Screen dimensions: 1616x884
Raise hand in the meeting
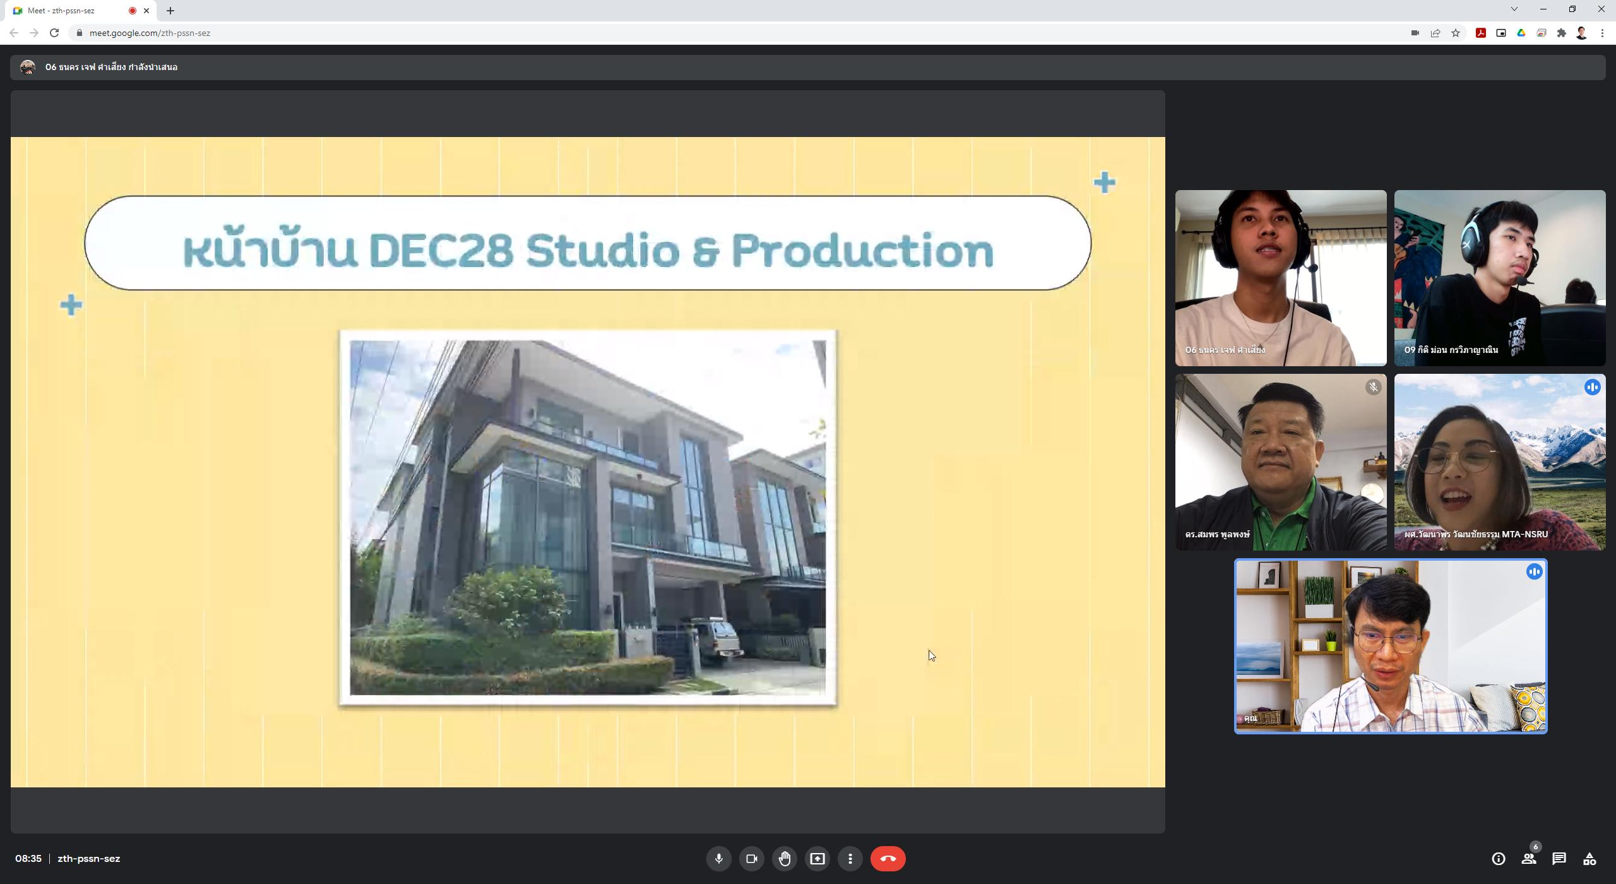coord(784,859)
